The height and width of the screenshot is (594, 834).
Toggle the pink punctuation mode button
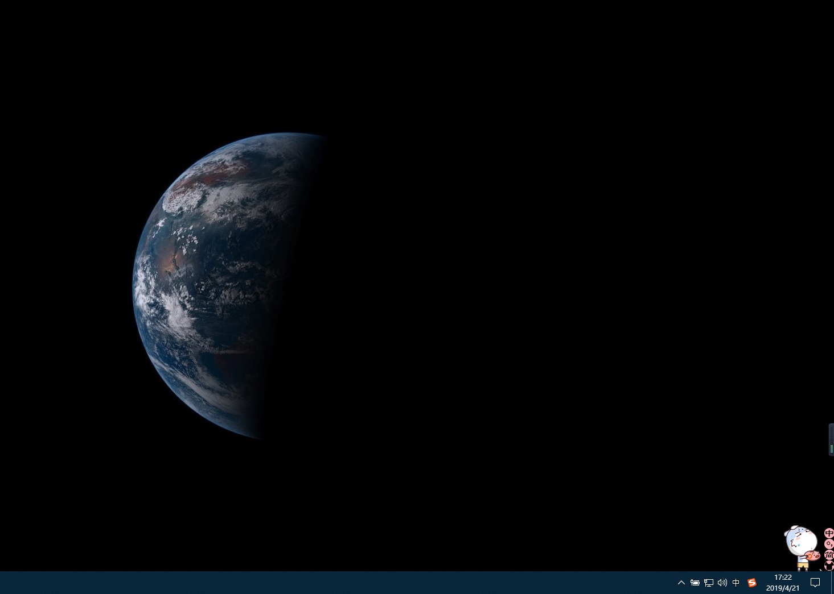[x=829, y=544]
